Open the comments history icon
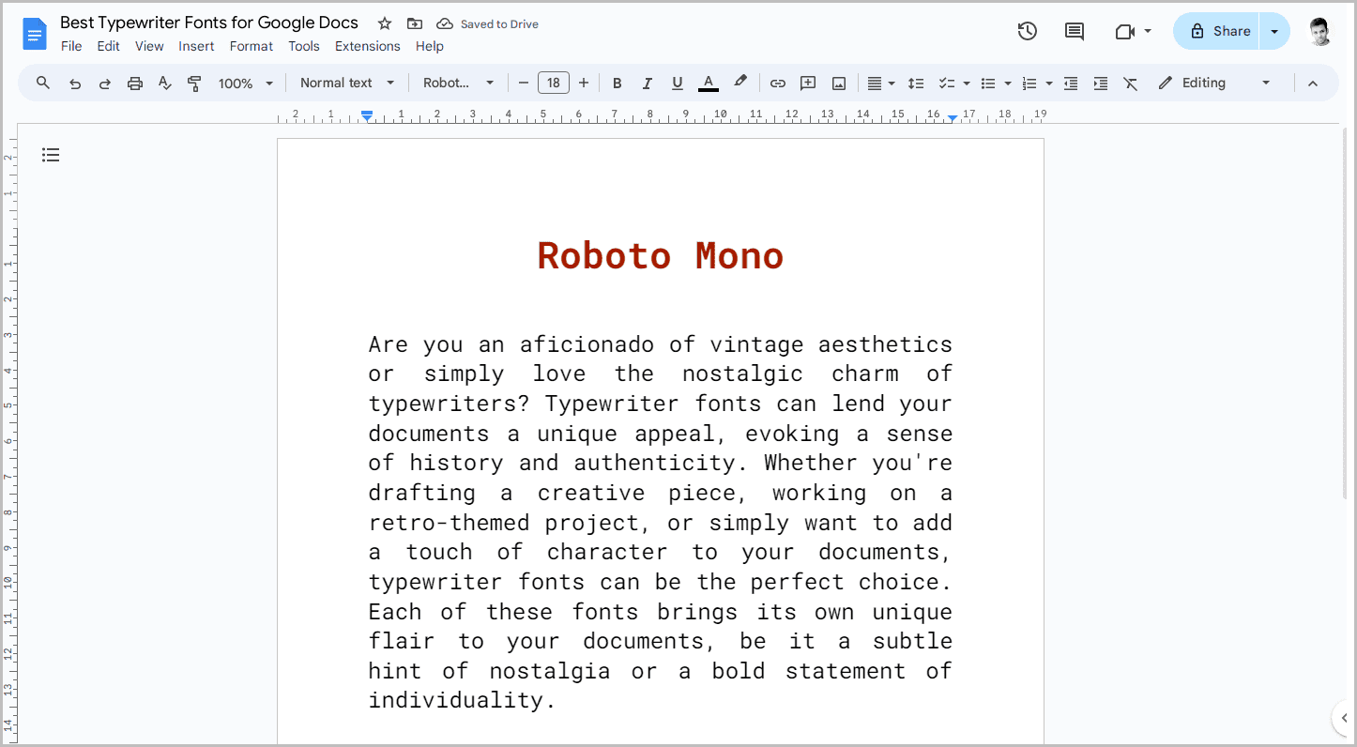The height and width of the screenshot is (747, 1357). click(1075, 31)
